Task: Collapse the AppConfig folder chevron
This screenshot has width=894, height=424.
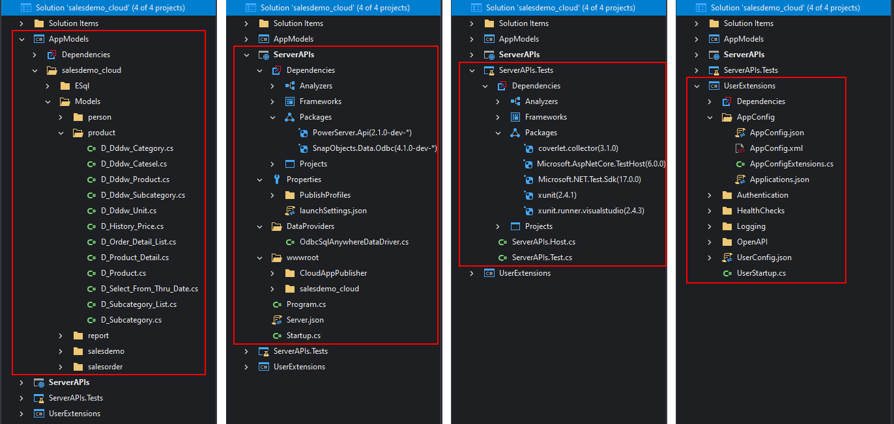Action: [x=710, y=117]
